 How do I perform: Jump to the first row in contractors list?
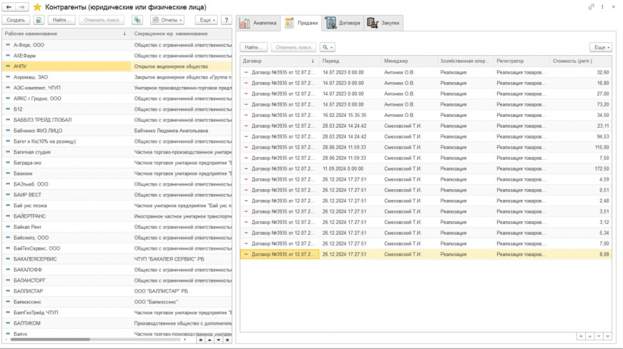click(201, 340)
